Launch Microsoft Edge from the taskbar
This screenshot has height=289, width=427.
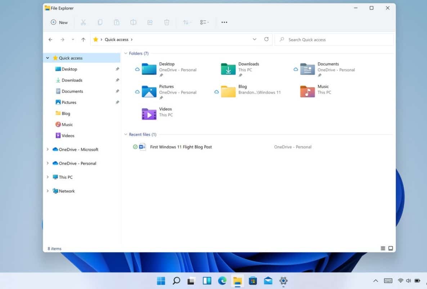point(222,281)
